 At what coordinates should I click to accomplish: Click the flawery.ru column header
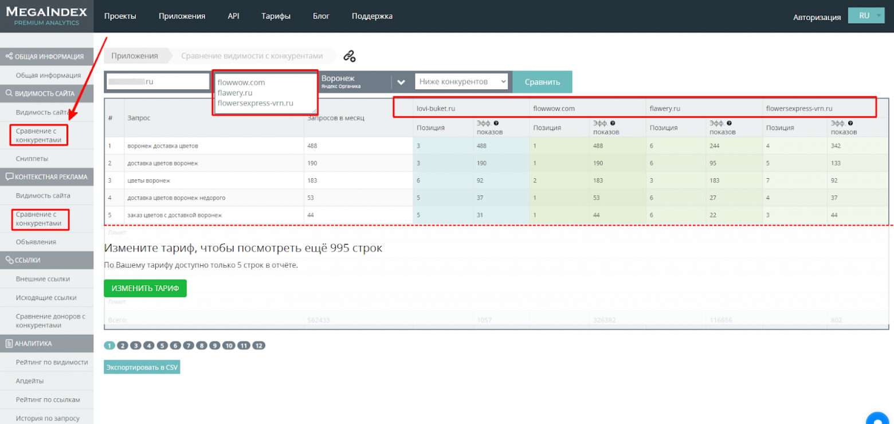(x=665, y=108)
